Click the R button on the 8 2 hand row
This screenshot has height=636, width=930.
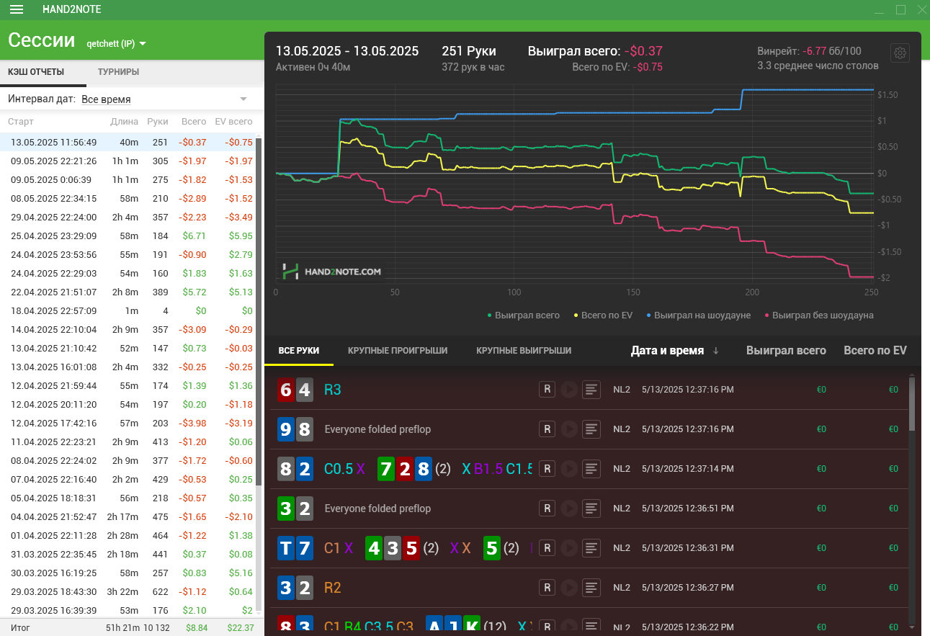[x=547, y=469]
